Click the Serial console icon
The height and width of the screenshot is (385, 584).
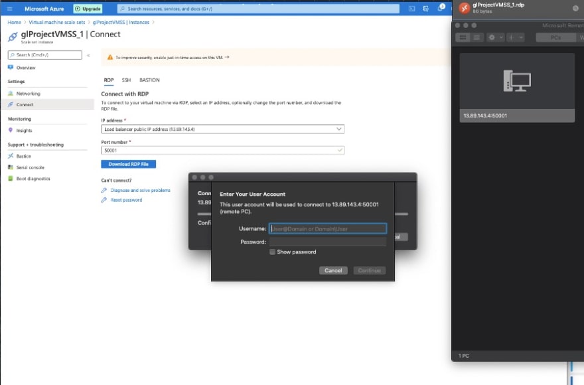tap(11, 167)
